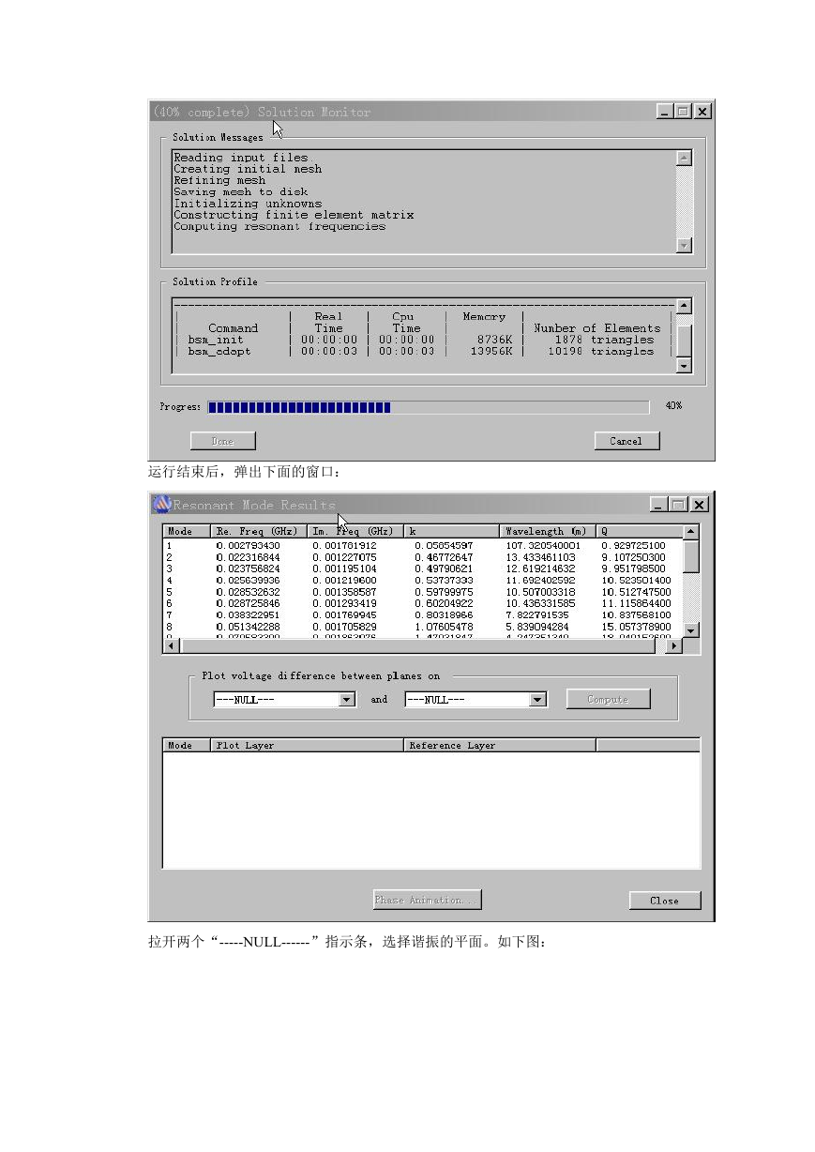This screenshot has width=815, height=1152.
Task: Click the Solution Profile scroll up arrow
Action: point(684,307)
